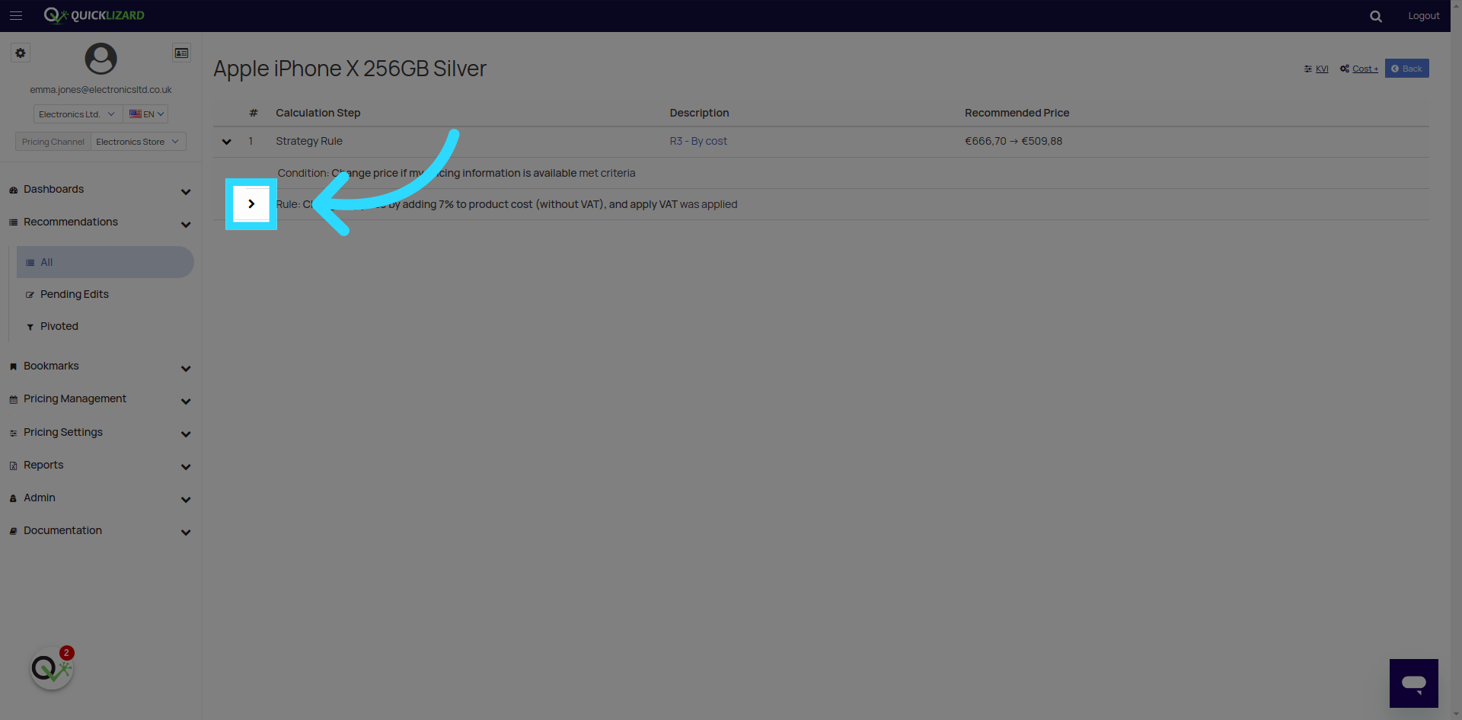This screenshot has width=1462, height=720.
Task: Click the €666,70 → €509,88 price
Action: point(1014,141)
